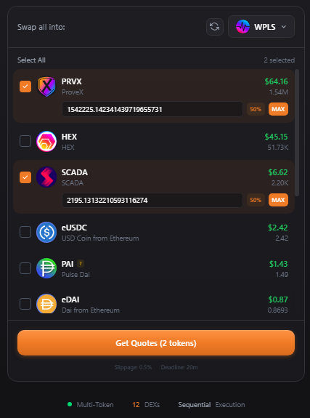
Task: Check the HEX token checkbox
Action: 25,141
